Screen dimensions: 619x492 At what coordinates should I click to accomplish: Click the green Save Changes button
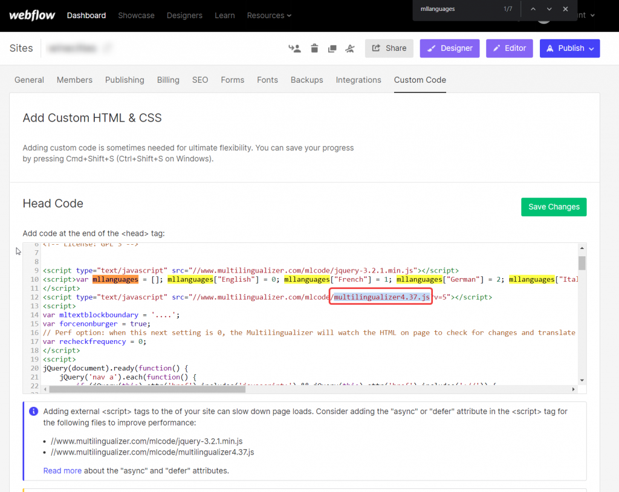click(x=554, y=207)
